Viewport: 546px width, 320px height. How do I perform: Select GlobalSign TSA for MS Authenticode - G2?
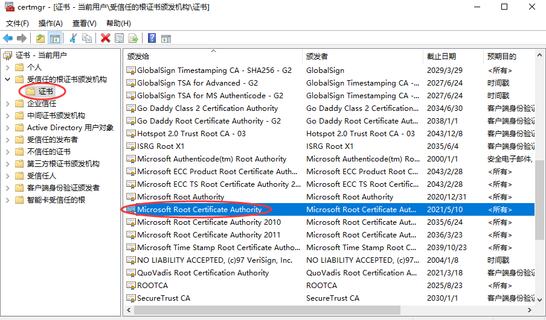tap(329, 96)
